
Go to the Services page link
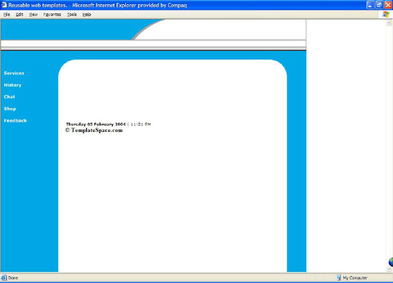(x=14, y=73)
